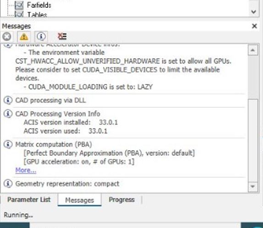Screen dimensions: 263x228
Task: Click the Tables folder icon
Action: tap(19, 14)
